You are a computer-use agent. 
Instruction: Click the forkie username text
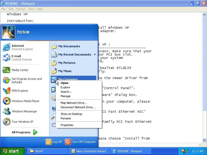click(23, 32)
